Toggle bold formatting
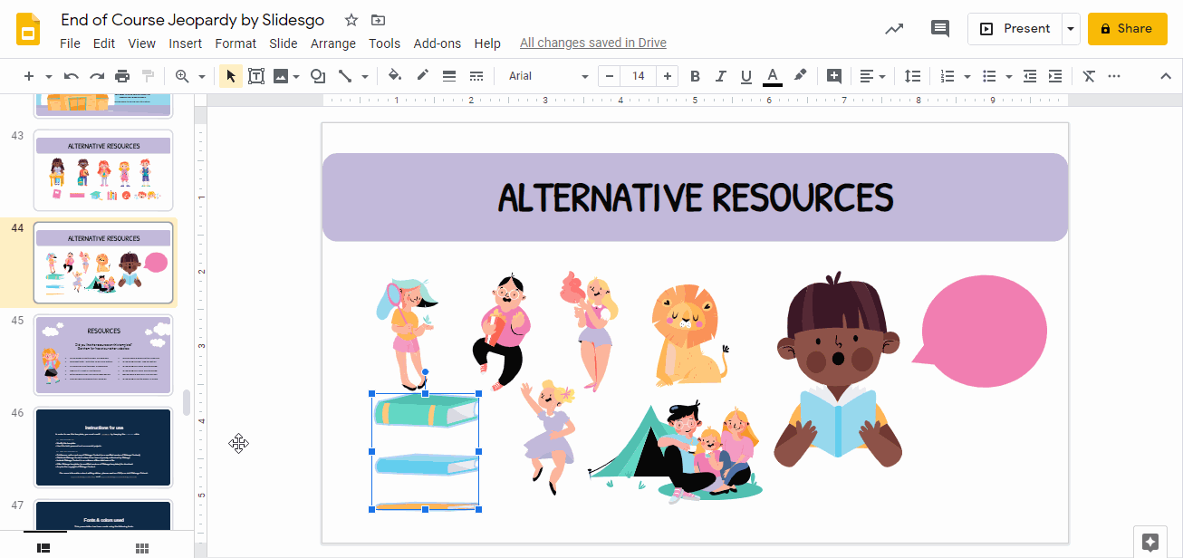 coord(696,76)
